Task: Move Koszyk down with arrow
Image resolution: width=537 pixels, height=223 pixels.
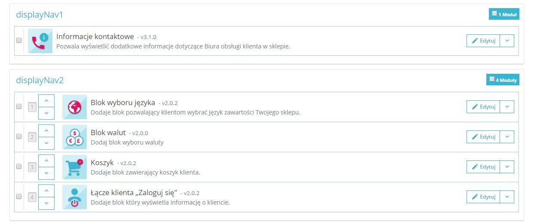Action: [46, 173]
